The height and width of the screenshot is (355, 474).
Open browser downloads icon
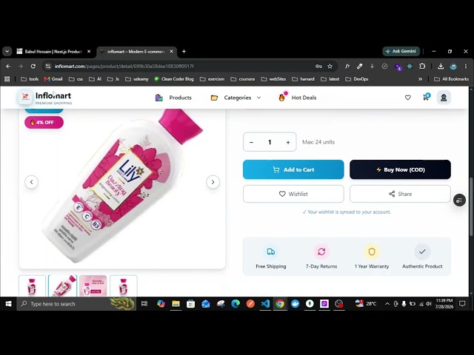click(x=441, y=67)
